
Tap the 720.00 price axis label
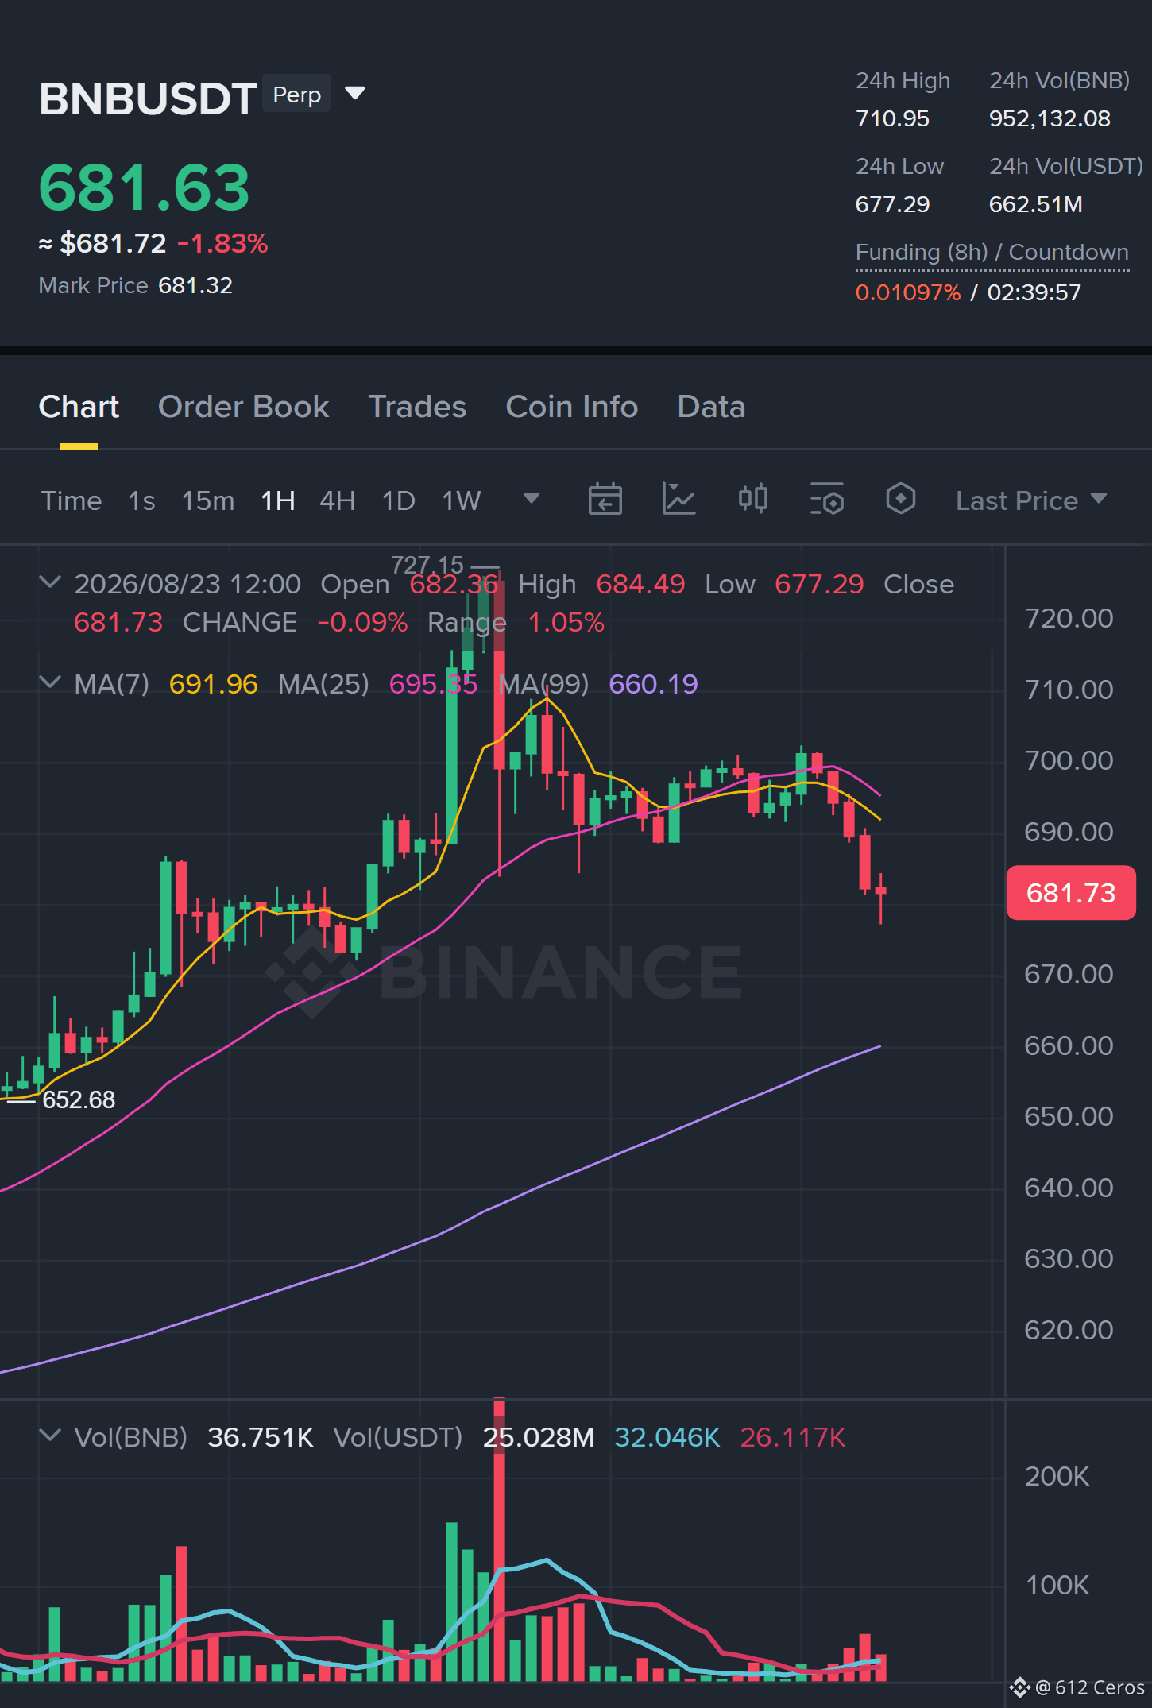coord(1069,618)
